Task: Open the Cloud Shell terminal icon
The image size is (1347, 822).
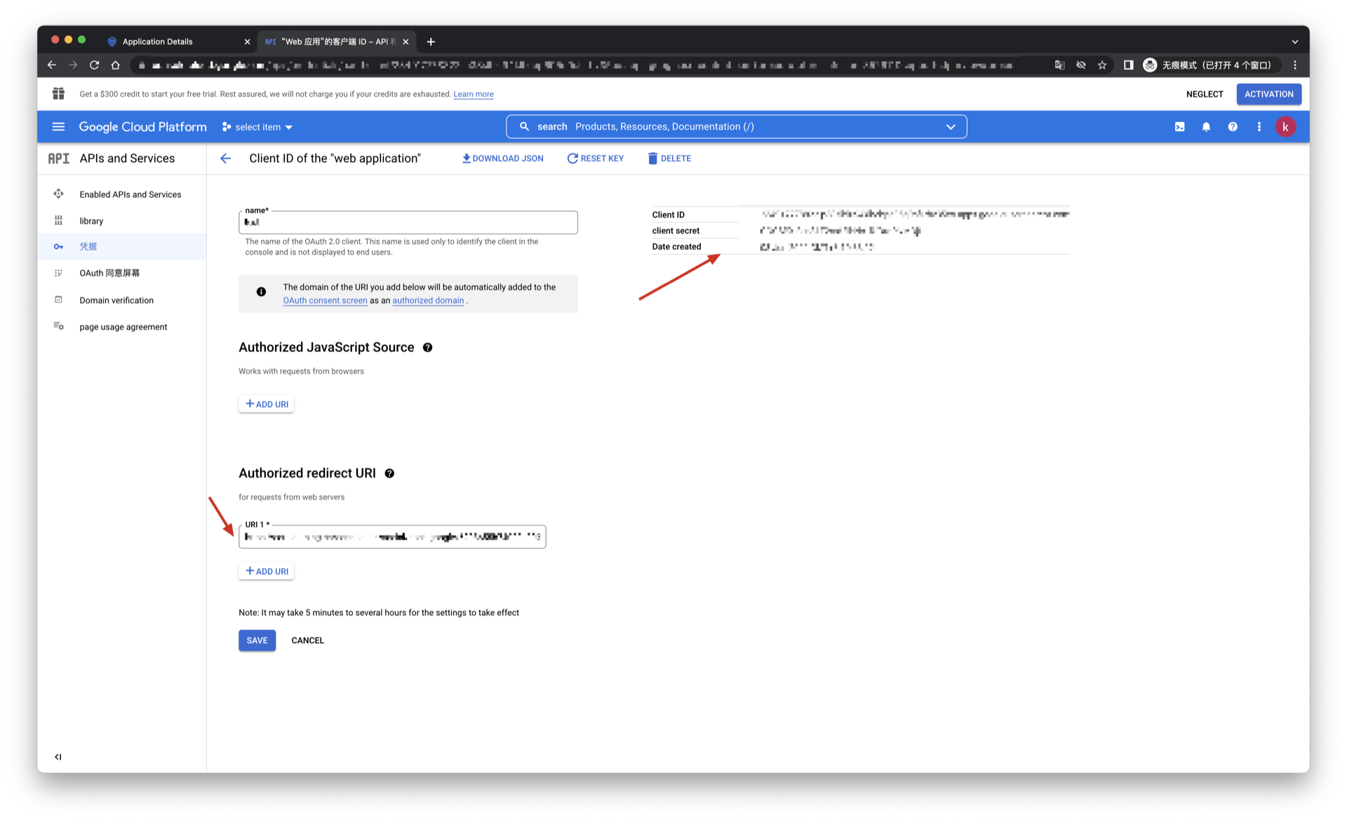Action: click(1179, 127)
